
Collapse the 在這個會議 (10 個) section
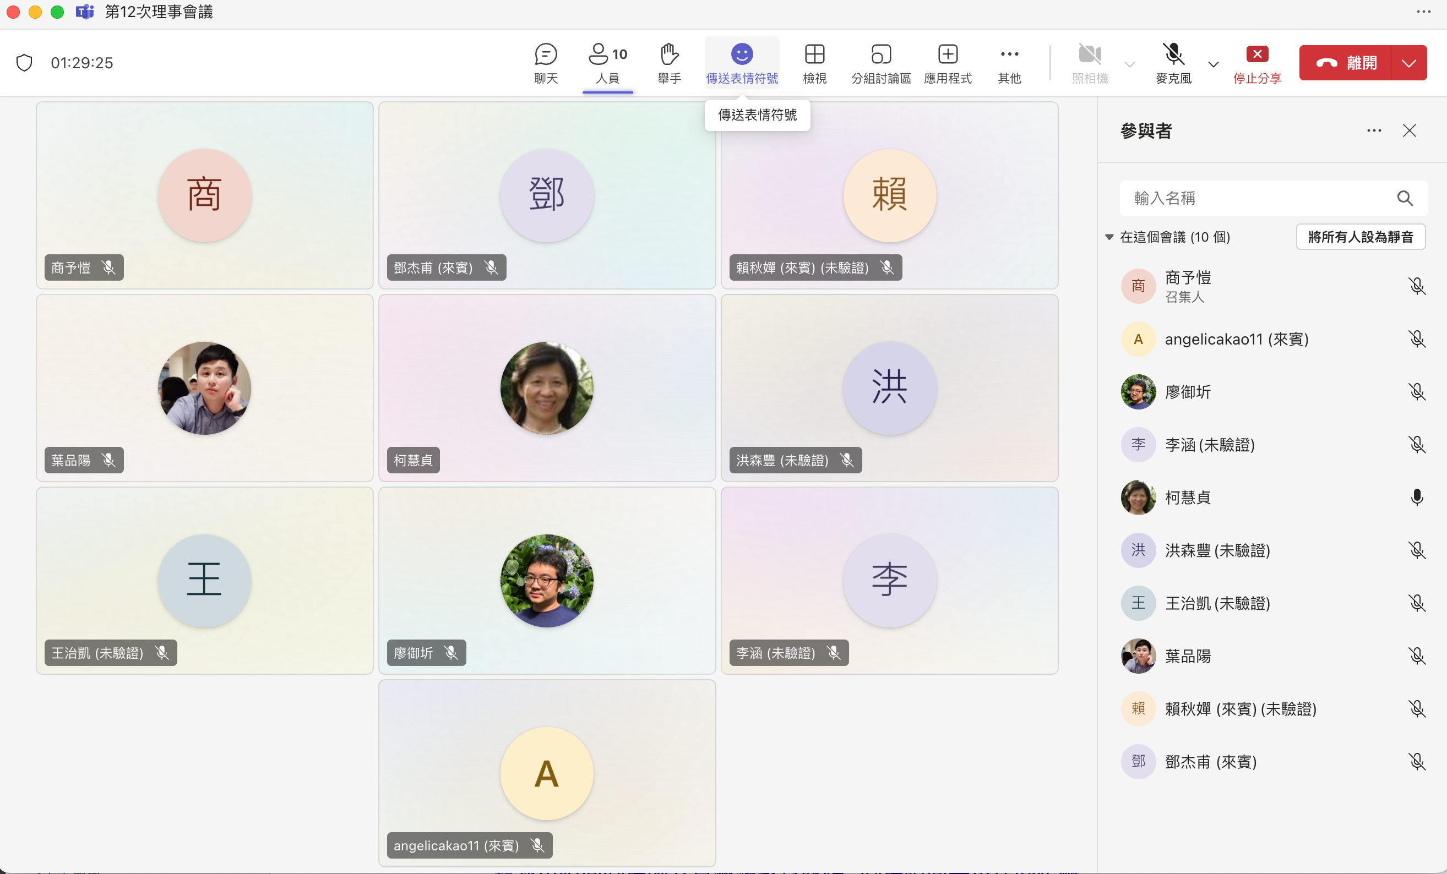(1109, 237)
